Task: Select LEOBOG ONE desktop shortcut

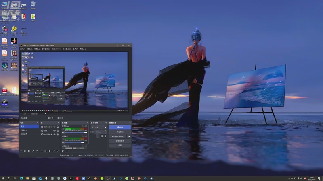Action: (x=14, y=31)
